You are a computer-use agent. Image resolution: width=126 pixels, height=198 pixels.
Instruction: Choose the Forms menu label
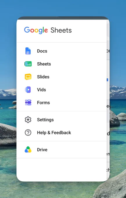[x=43, y=102]
